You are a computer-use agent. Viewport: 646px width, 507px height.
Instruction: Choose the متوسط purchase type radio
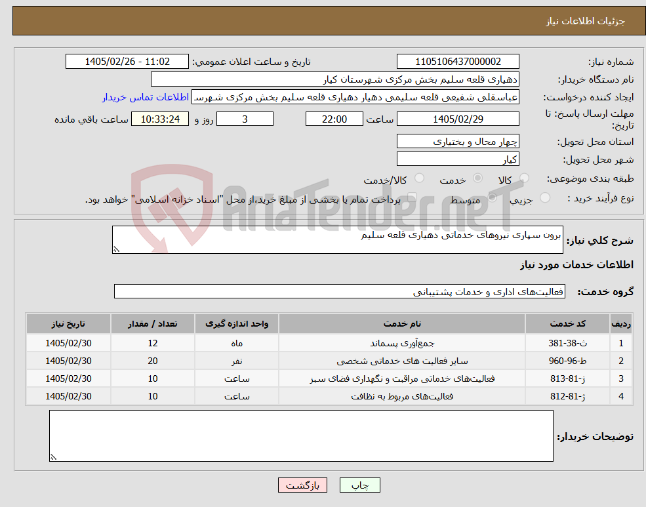tap(493, 197)
